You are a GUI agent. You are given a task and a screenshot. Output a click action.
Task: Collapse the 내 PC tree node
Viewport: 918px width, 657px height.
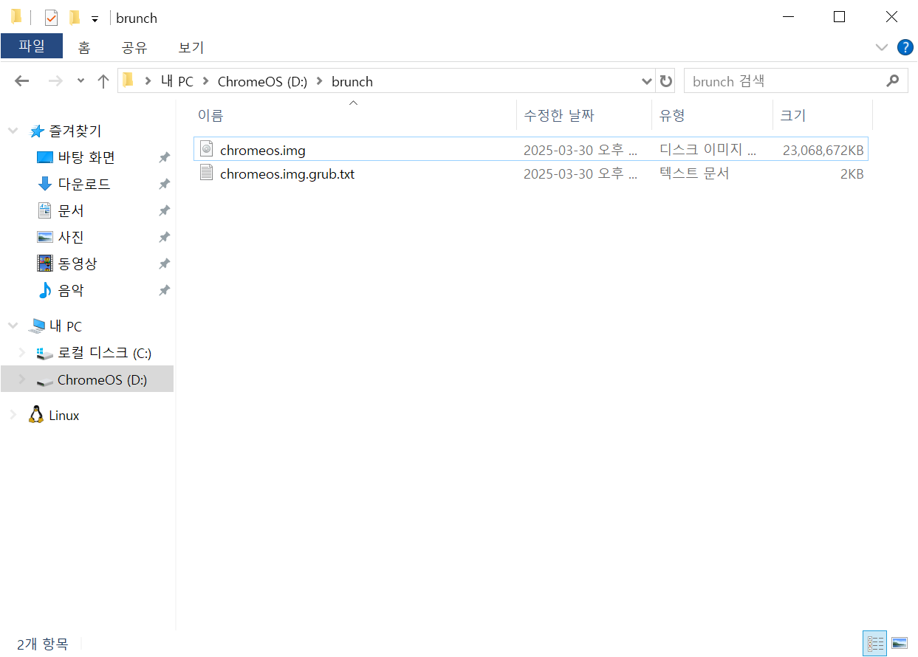pyautogui.click(x=13, y=326)
